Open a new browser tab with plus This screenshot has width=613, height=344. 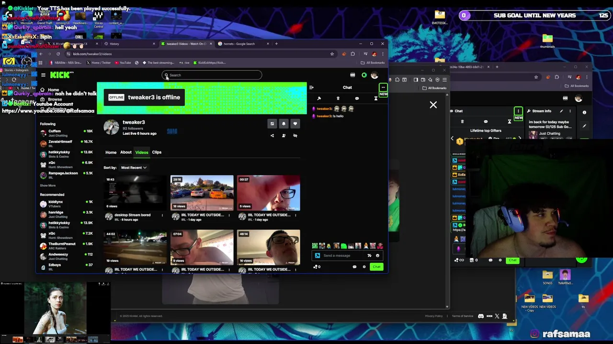pyautogui.click(x=276, y=44)
